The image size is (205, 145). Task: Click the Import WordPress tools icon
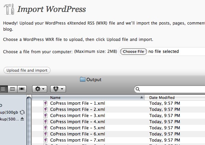[x=9, y=9]
